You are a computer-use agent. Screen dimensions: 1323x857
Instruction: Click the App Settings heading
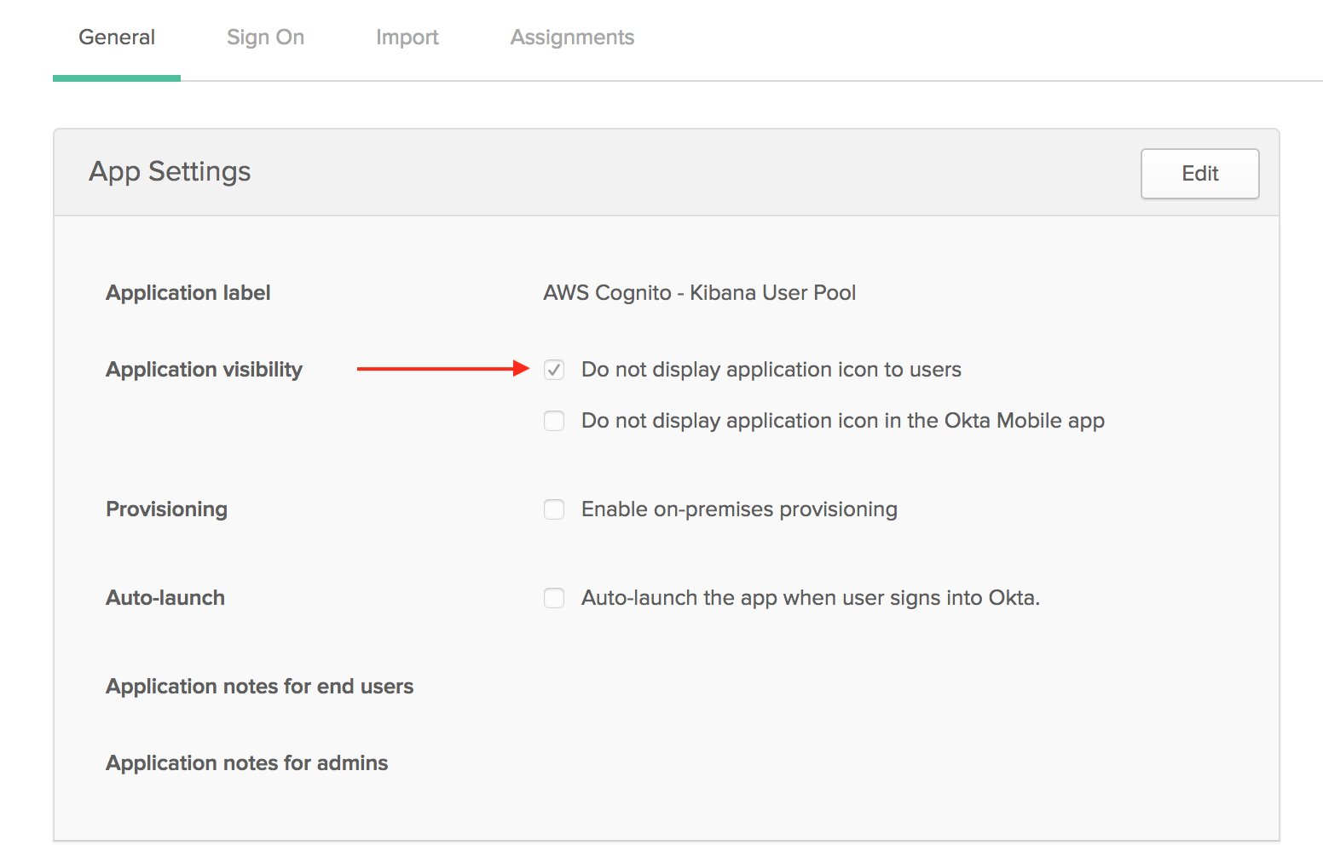click(x=170, y=172)
